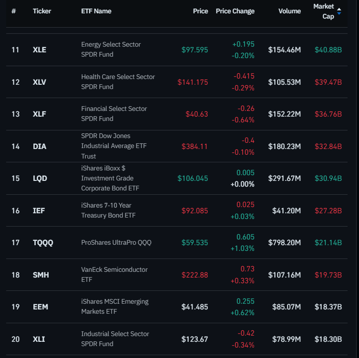
Task: Sort by Price Change column header
Action: 235,11
